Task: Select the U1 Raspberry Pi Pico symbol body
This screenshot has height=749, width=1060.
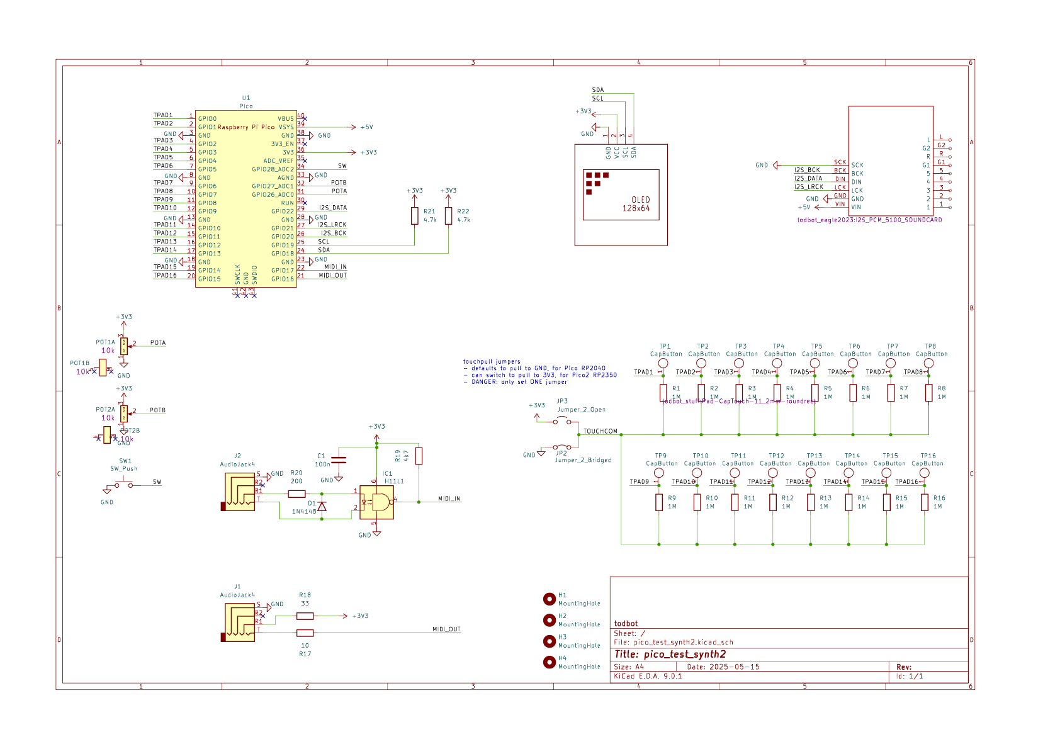Action: coord(246,199)
